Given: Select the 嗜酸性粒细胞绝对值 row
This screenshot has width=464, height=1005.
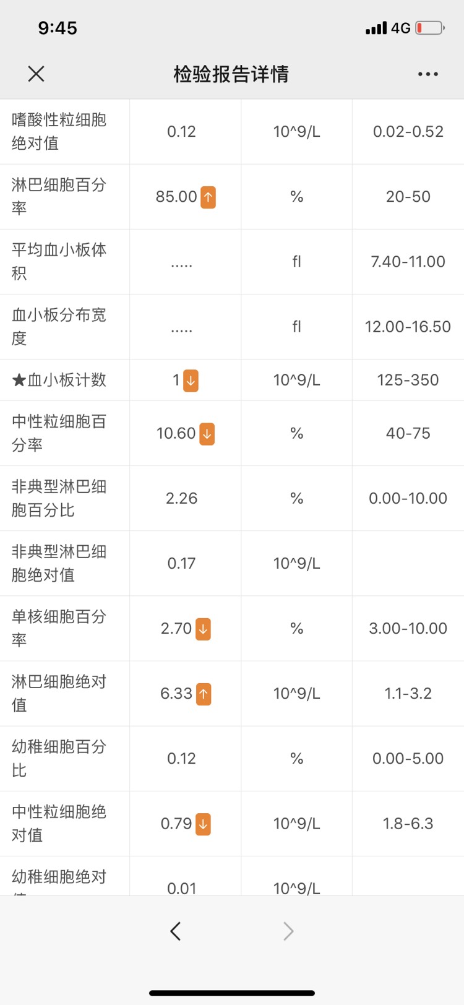Looking at the screenshot, I should 232,131.
